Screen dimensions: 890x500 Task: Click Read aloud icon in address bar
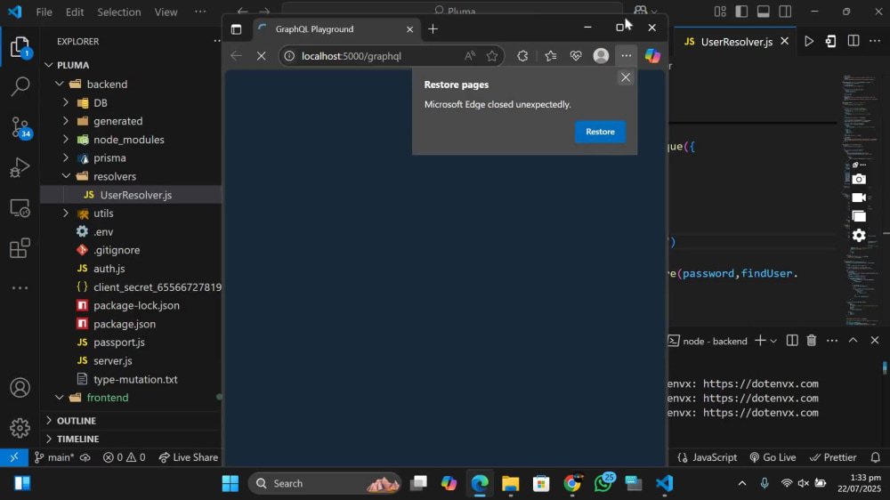click(x=469, y=56)
